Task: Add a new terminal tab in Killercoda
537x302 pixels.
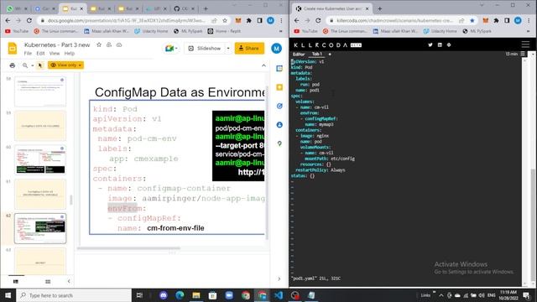Action: click(x=330, y=54)
